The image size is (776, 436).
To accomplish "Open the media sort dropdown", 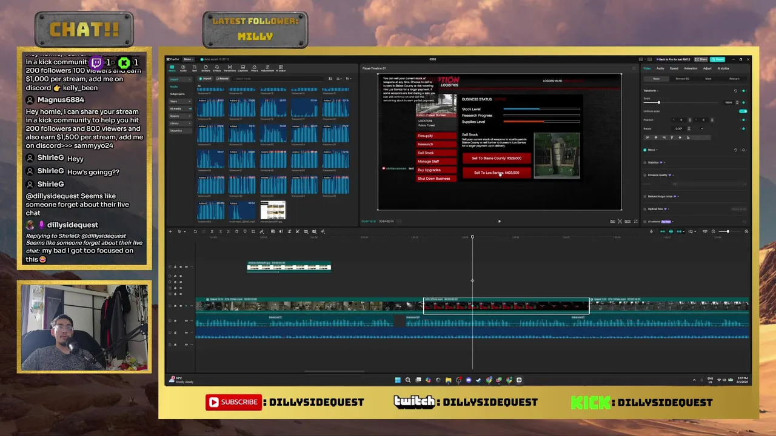I will [x=339, y=79].
